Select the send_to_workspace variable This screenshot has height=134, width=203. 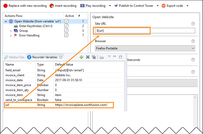click(19, 100)
